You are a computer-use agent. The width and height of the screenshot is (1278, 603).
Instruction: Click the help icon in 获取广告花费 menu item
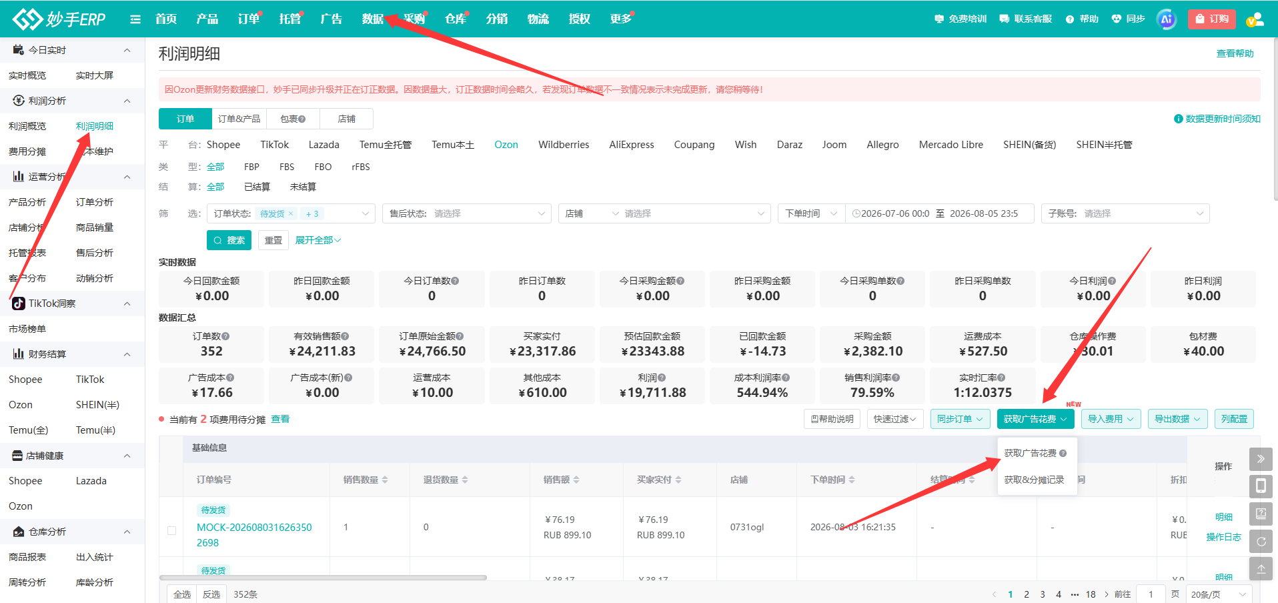(1063, 453)
